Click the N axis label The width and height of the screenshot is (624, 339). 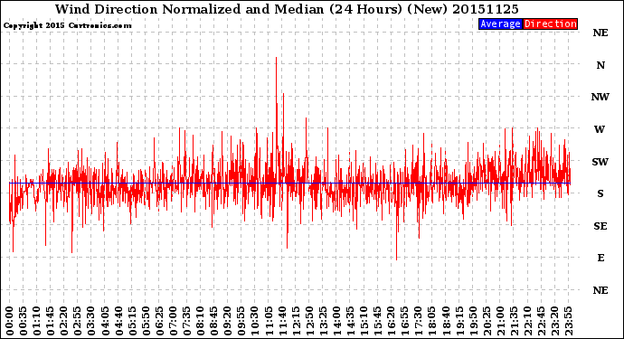[600, 65]
